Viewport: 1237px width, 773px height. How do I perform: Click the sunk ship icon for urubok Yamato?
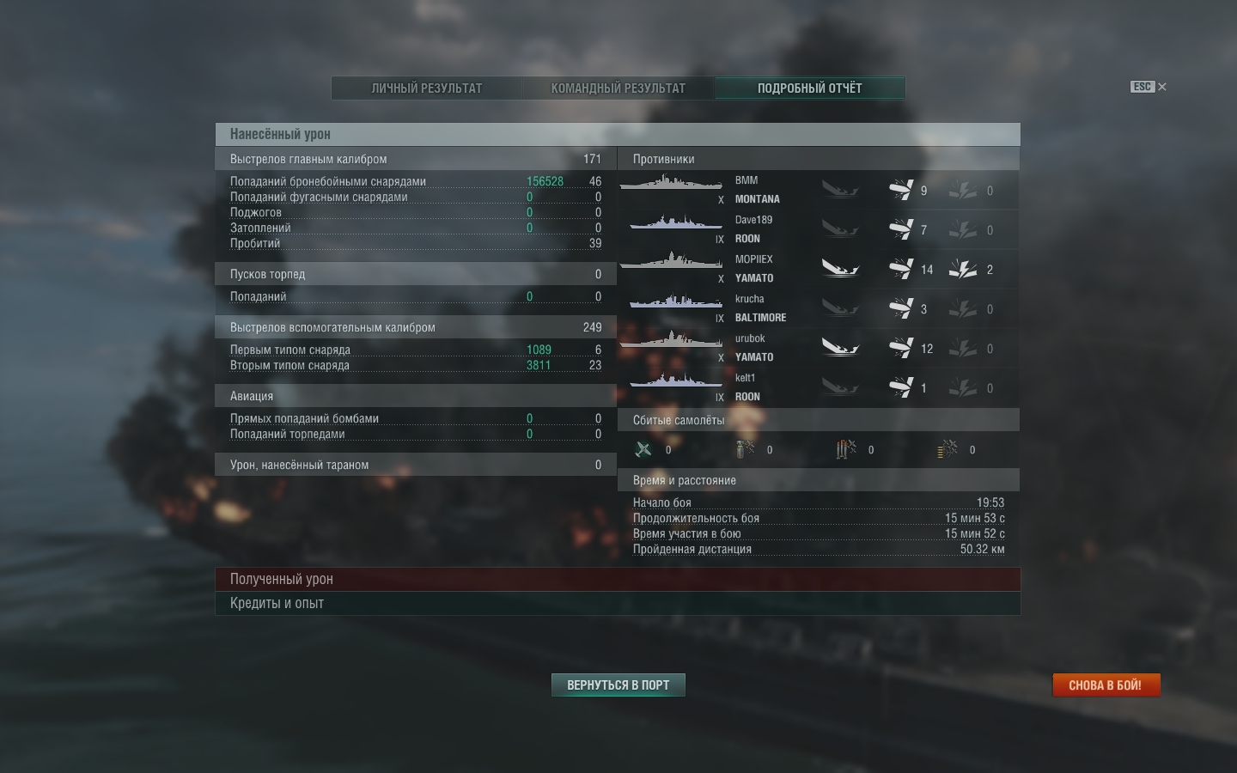click(x=840, y=348)
